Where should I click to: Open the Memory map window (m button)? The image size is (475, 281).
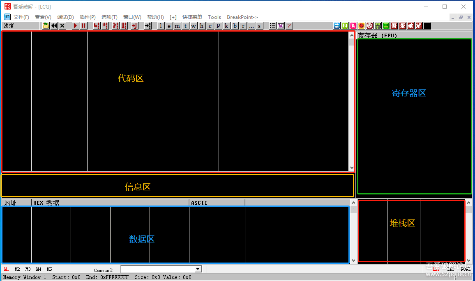tap(177, 26)
